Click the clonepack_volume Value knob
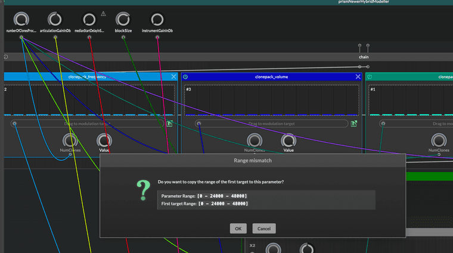Screen dimensions: 453x253 coord(288,140)
